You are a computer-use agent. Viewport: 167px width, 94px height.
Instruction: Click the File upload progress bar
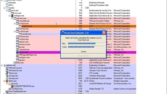(87, 44)
